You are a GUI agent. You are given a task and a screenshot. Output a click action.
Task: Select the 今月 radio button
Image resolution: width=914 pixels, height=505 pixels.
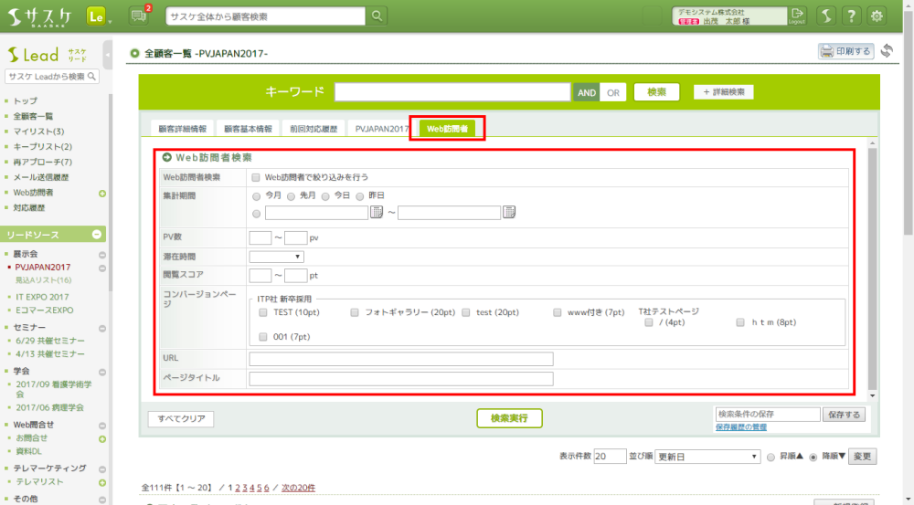(256, 195)
